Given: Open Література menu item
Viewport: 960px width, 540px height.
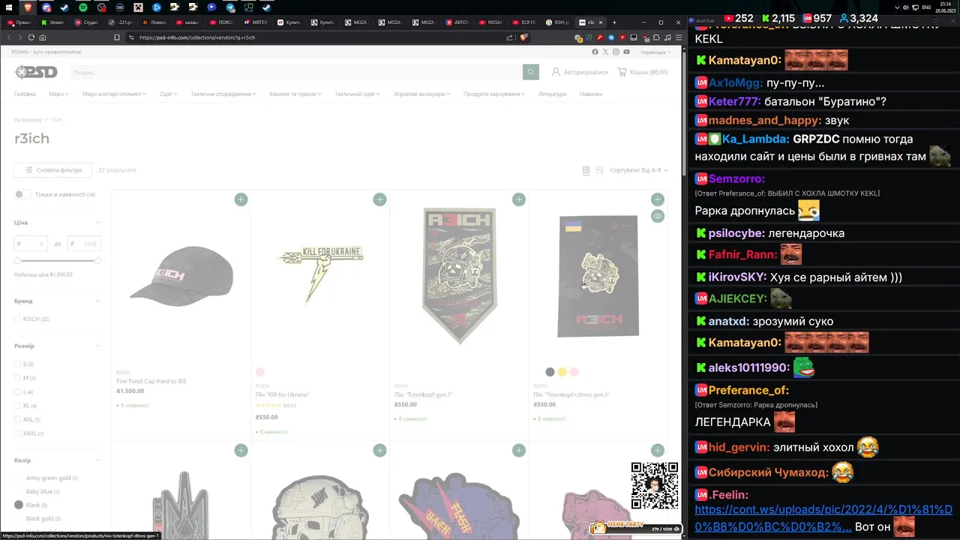Looking at the screenshot, I should pos(552,94).
